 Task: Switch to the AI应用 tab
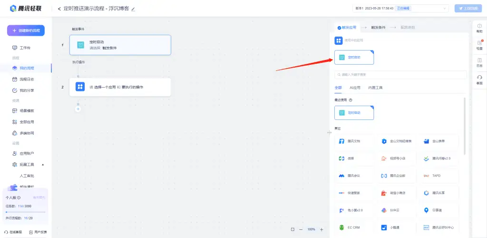(355, 88)
